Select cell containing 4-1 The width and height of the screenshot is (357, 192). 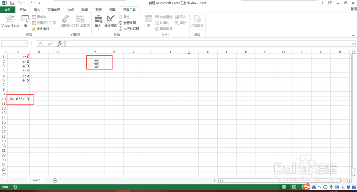click(18, 57)
